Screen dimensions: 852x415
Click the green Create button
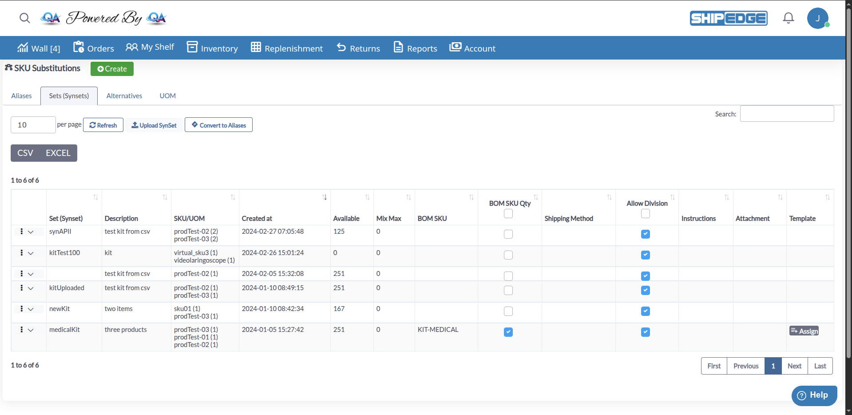pos(112,69)
